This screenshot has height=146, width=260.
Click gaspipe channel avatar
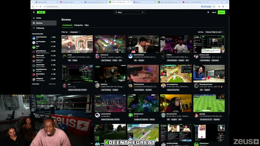(x=196, y=115)
